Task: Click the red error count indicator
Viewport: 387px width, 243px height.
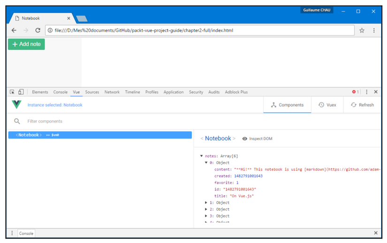Action: click(x=356, y=92)
